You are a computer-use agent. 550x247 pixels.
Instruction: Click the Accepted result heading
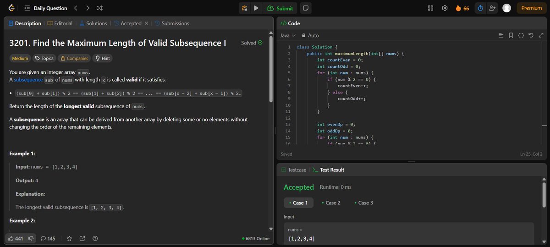(x=299, y=187)
